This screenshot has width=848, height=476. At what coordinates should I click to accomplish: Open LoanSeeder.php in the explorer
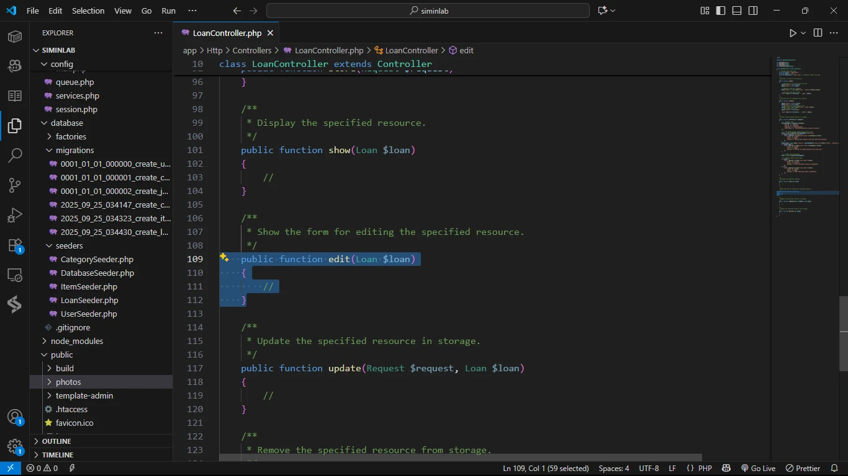point(89,300)
